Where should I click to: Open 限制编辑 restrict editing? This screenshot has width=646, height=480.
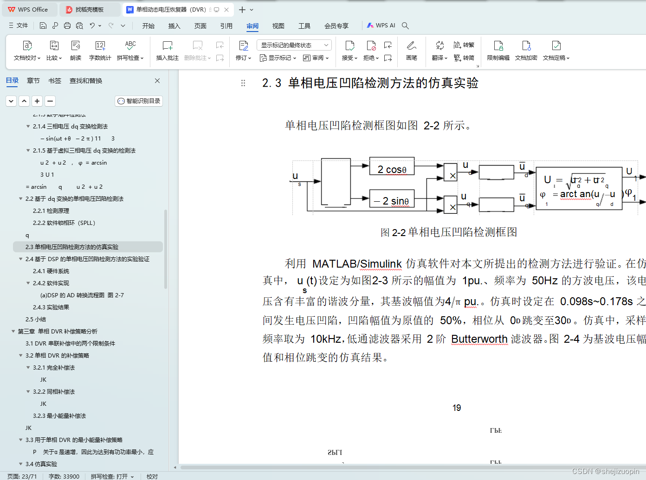(x=498, y=50)
